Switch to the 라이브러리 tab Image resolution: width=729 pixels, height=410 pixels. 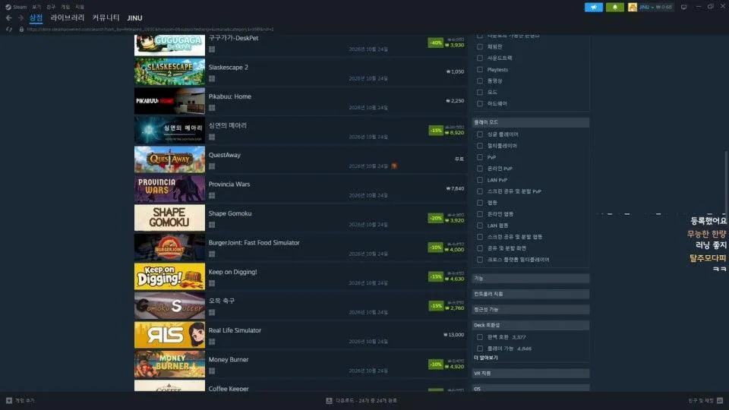tap(68, 17)
